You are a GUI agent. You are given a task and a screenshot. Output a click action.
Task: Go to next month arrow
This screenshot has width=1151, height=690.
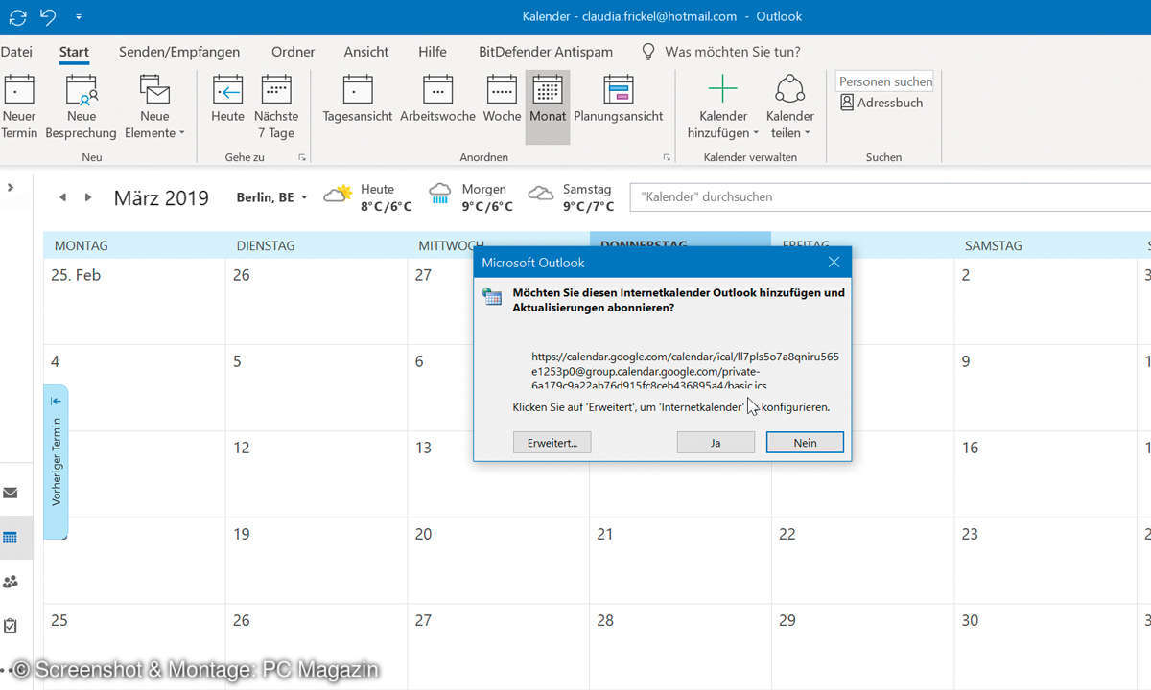tap(88, 197)
